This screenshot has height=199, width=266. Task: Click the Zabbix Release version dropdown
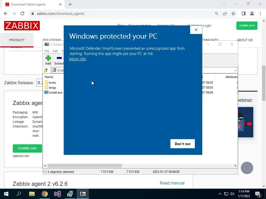(40, 83)
